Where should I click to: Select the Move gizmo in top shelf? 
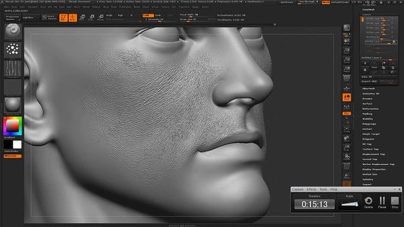tap(82, 18)
